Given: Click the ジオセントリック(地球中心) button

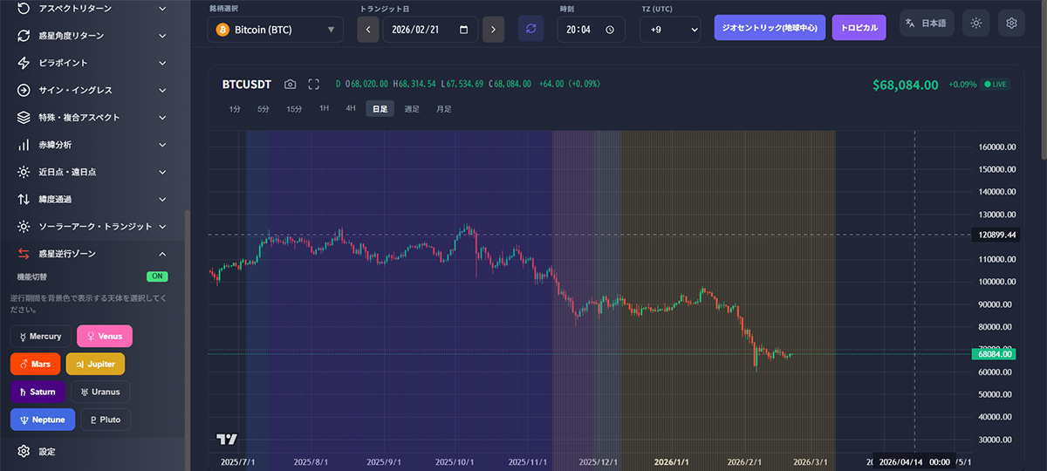Looking at the screenshot, I should tap(769, 27).
